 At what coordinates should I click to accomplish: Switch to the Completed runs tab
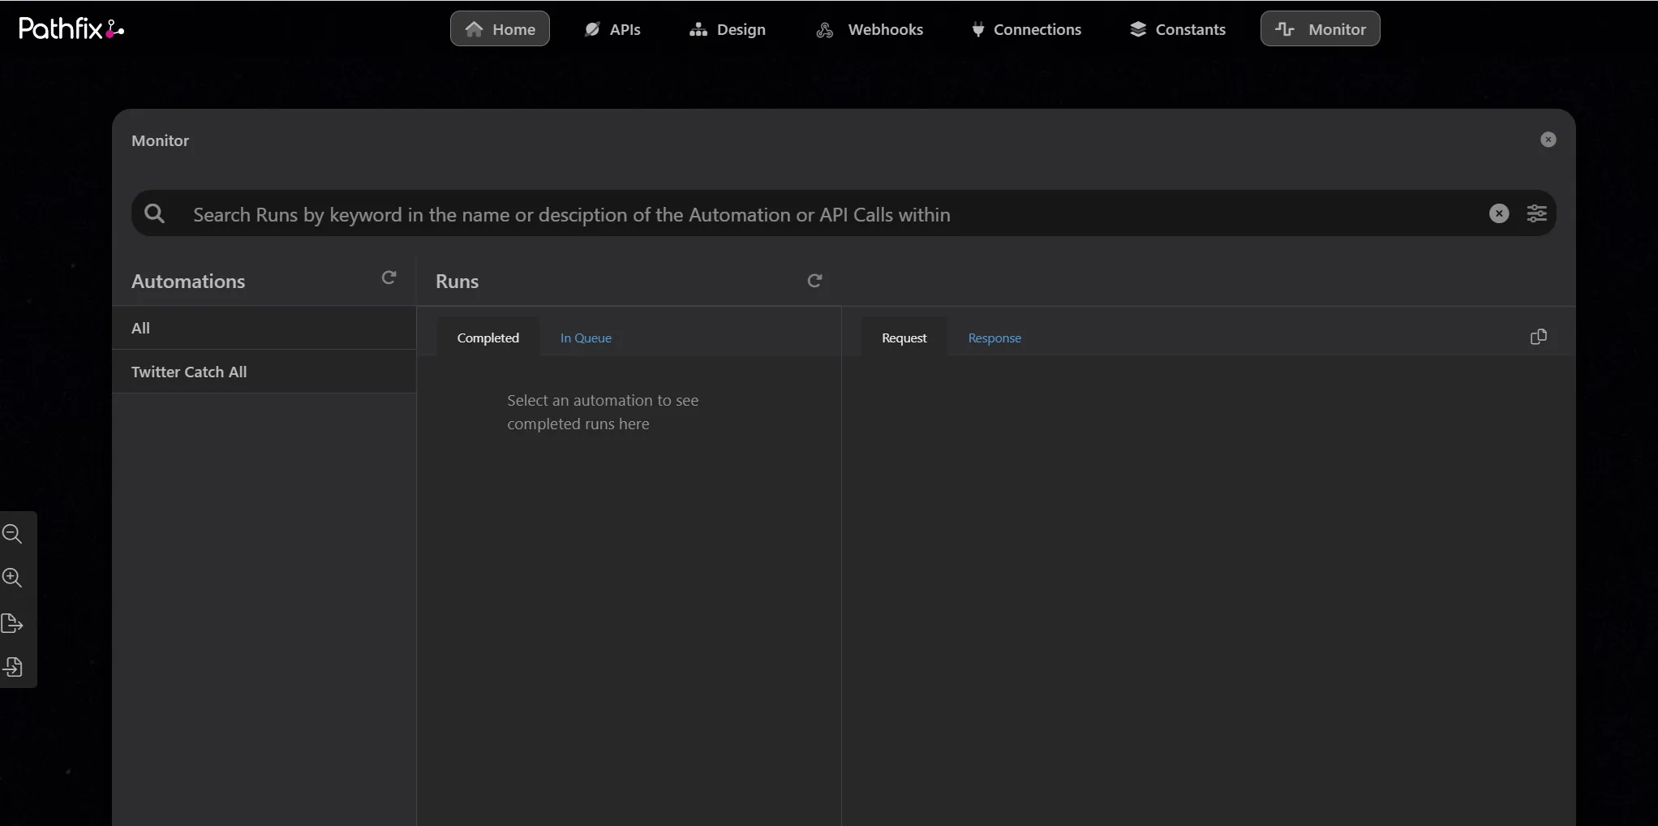click(488, 338)
